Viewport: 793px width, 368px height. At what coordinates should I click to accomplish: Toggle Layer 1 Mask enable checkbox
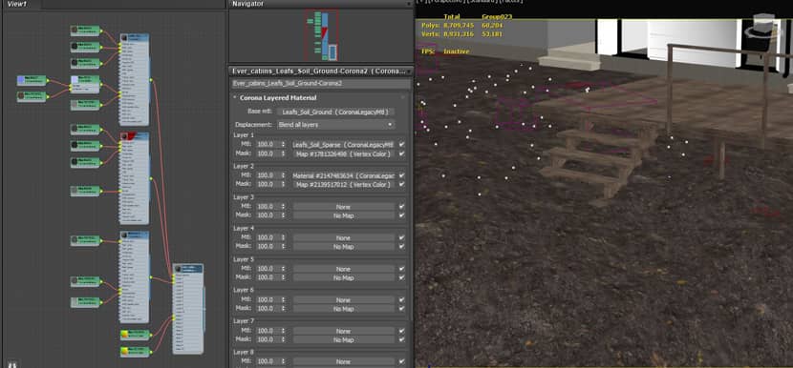401,153
